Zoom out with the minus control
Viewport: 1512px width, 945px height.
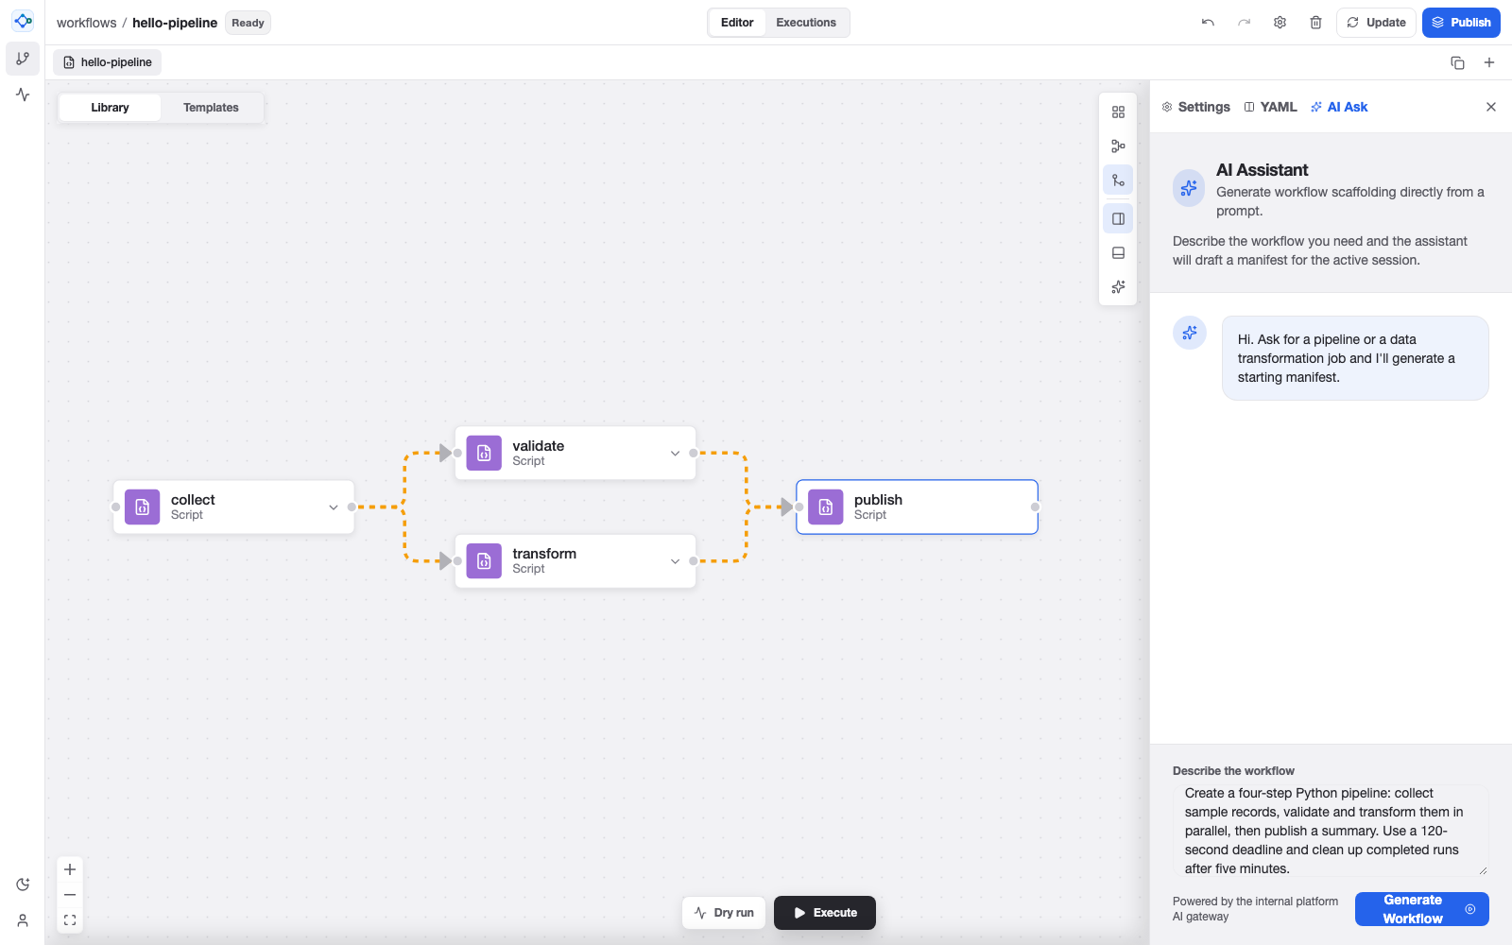click(70, 895)
